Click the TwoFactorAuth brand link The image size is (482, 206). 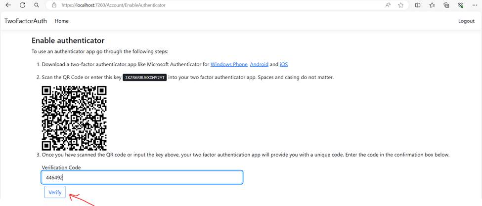coord(26,21)
